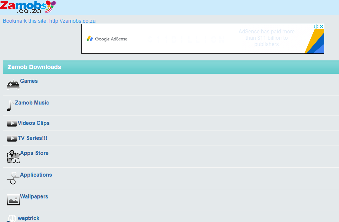Image resolution: width=339 pixels, height=222 pixels.
Task: Click the game controller icon
Action: (x=13, y=85)
